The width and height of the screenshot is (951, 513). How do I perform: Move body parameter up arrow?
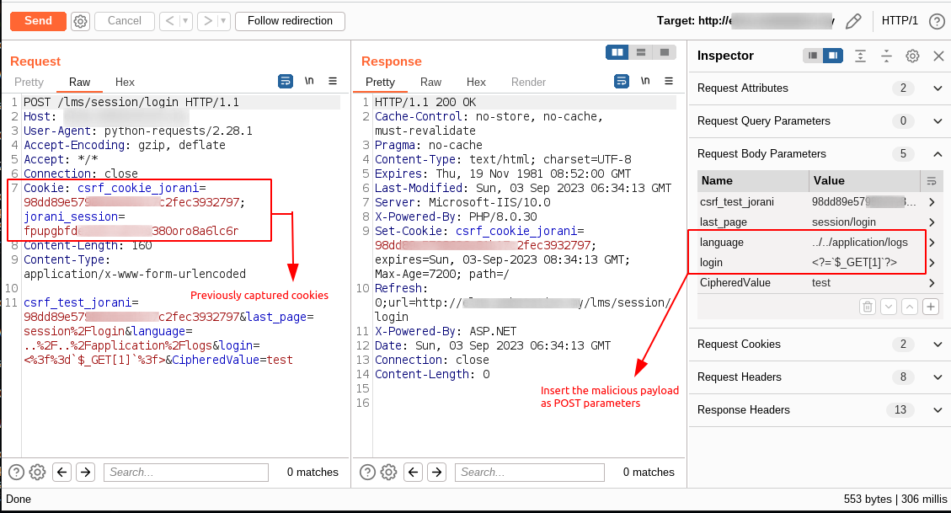click(x=910, y=307)
